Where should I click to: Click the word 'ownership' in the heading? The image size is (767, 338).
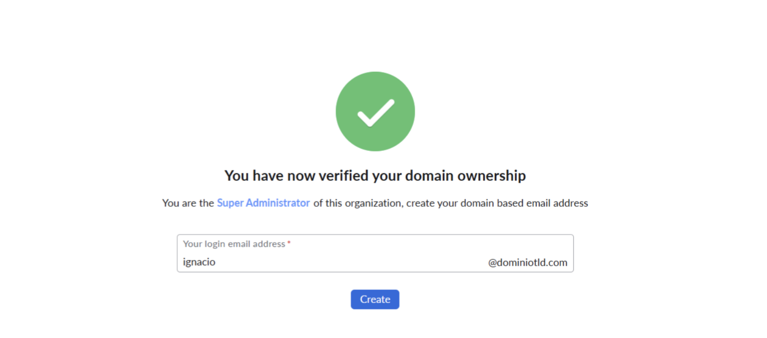pyautogui.click(x=491, y=176)
